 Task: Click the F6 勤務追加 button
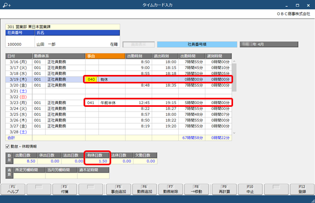click(145, 189)
